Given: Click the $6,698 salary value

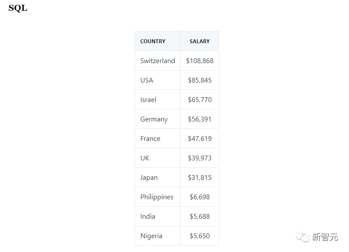Looking at the screenshot, I should [x=200, y=197].
